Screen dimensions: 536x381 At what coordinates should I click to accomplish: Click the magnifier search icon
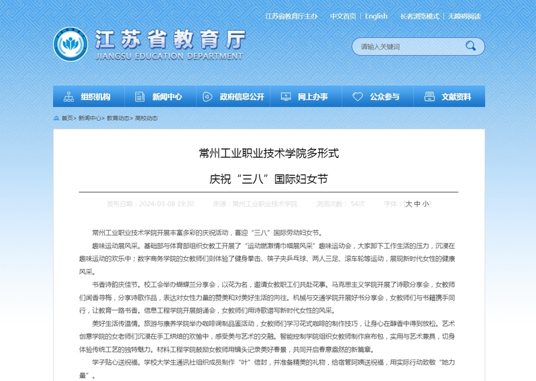tap(470, 46)
